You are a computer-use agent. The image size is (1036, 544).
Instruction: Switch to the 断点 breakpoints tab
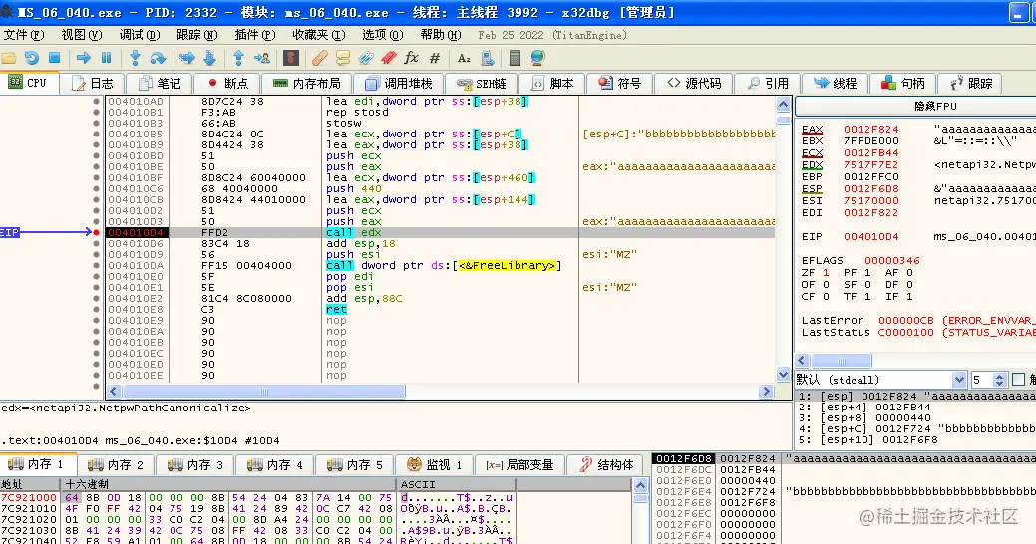pyautogui.click(x=228, y=83)
